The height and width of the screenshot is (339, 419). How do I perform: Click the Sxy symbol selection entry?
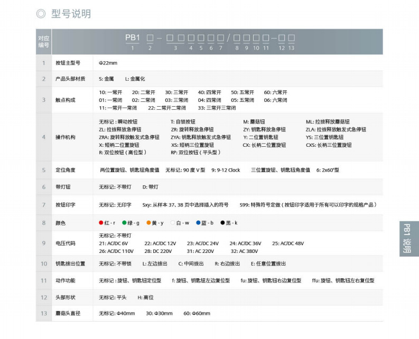pyautogui.click(x=185, y=205)
